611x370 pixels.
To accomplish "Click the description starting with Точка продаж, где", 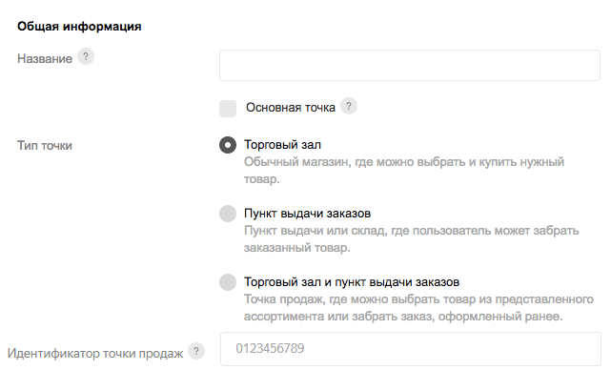I will (x=418, y=308).
